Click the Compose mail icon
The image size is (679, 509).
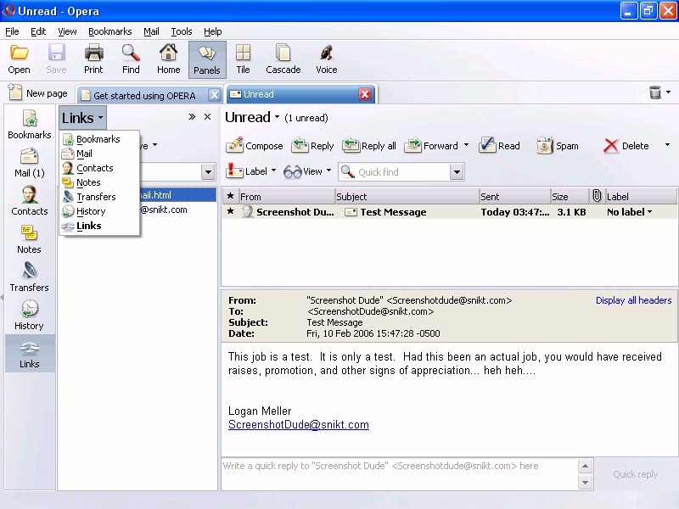[x=235, y=146]
